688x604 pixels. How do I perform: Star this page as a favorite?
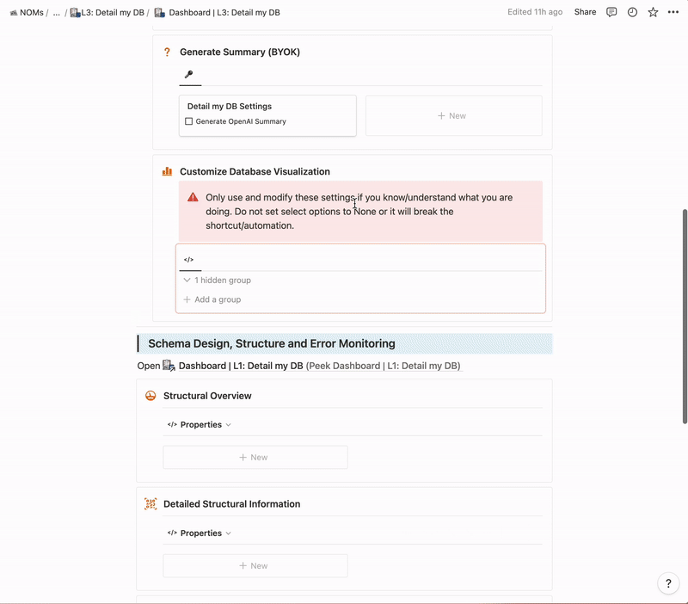tap(653, 13)
